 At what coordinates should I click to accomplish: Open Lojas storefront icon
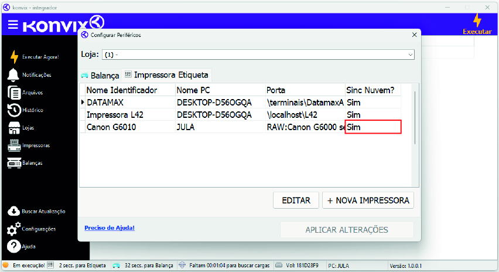click(14, 128)
